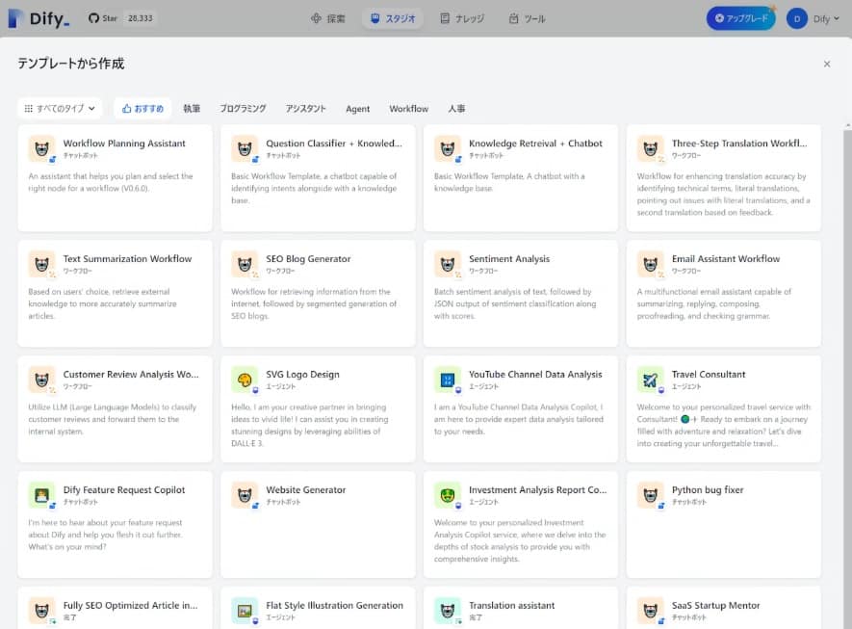Image resolution: width=852 pixels, height=629 pixels.
Task: Switch to the プログラミング category tab
Action: (243, 109)
